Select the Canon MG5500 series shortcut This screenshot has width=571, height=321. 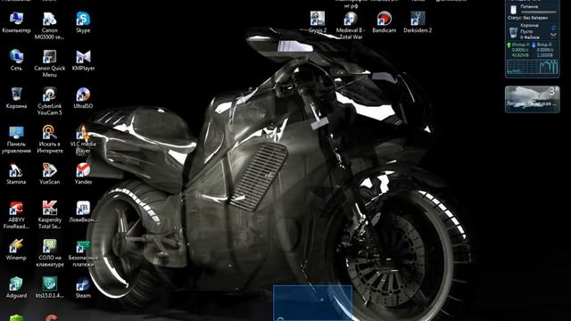(50, 26)
